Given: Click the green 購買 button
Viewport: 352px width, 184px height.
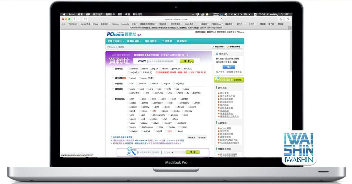Looking at the screenshot, I should tap(187, 61).
